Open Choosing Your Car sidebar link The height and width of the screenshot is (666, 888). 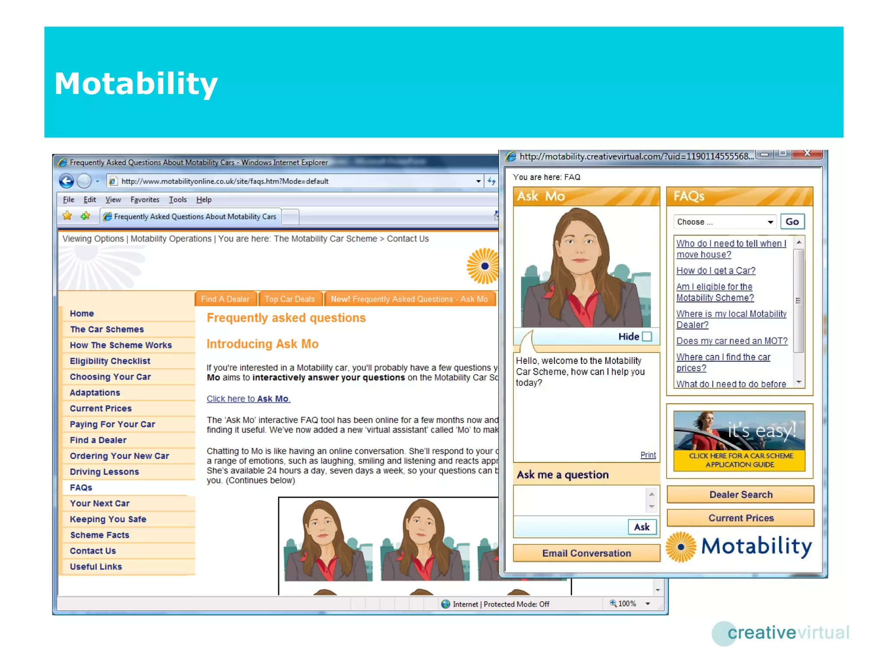coord(110,377)
